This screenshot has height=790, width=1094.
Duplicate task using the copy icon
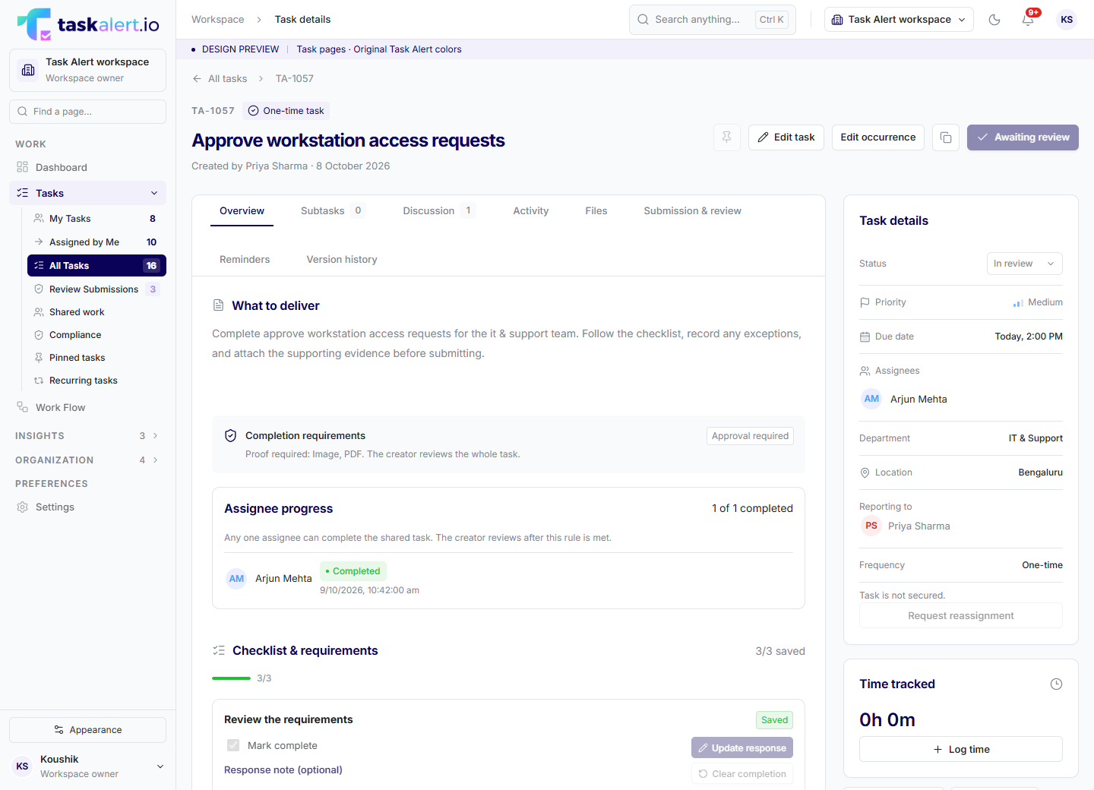[x=946, y=137]
